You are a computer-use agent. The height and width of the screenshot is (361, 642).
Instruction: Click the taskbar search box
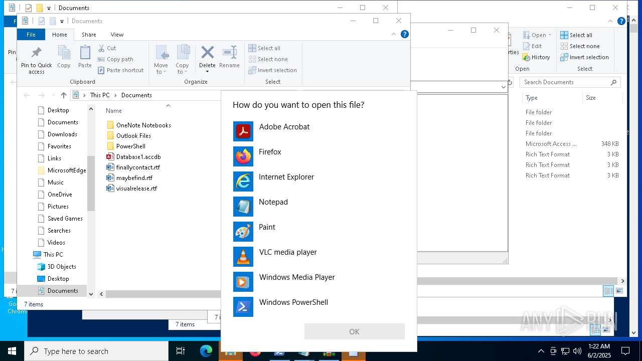[x=96, y=351]
